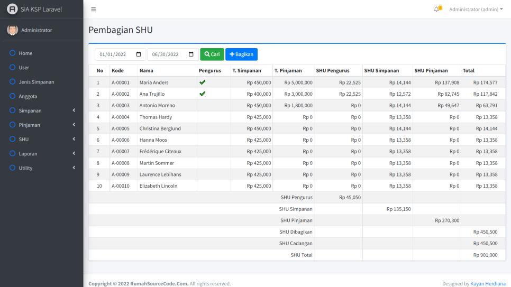Click Ana Trujillo's pengurus checkmark

pyautogui.click(x=202, y=94)
